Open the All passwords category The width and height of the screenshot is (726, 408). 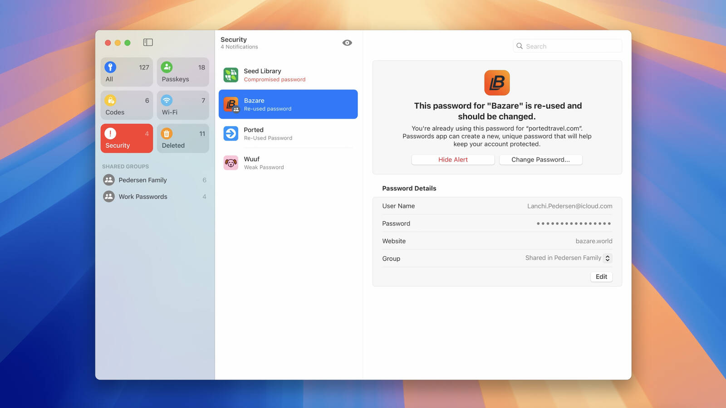click(x=127, y=72)
